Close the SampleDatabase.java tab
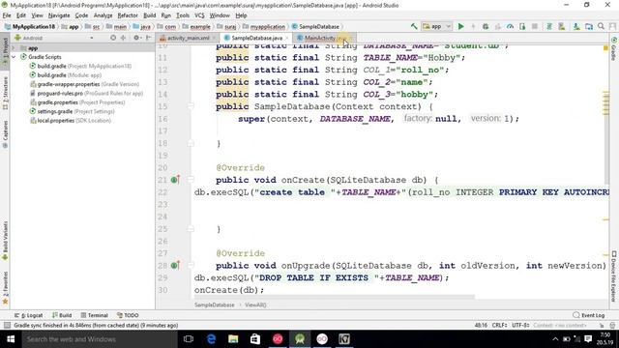Screen dimensions: 619x348 coord(287,38)
